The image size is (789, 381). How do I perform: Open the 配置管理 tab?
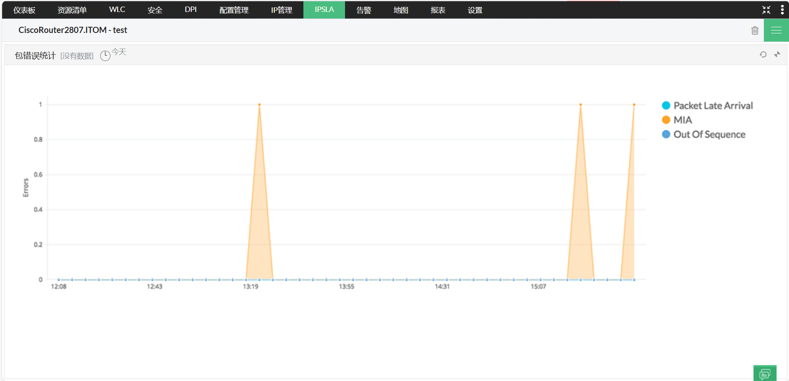(x=234, y=10)
